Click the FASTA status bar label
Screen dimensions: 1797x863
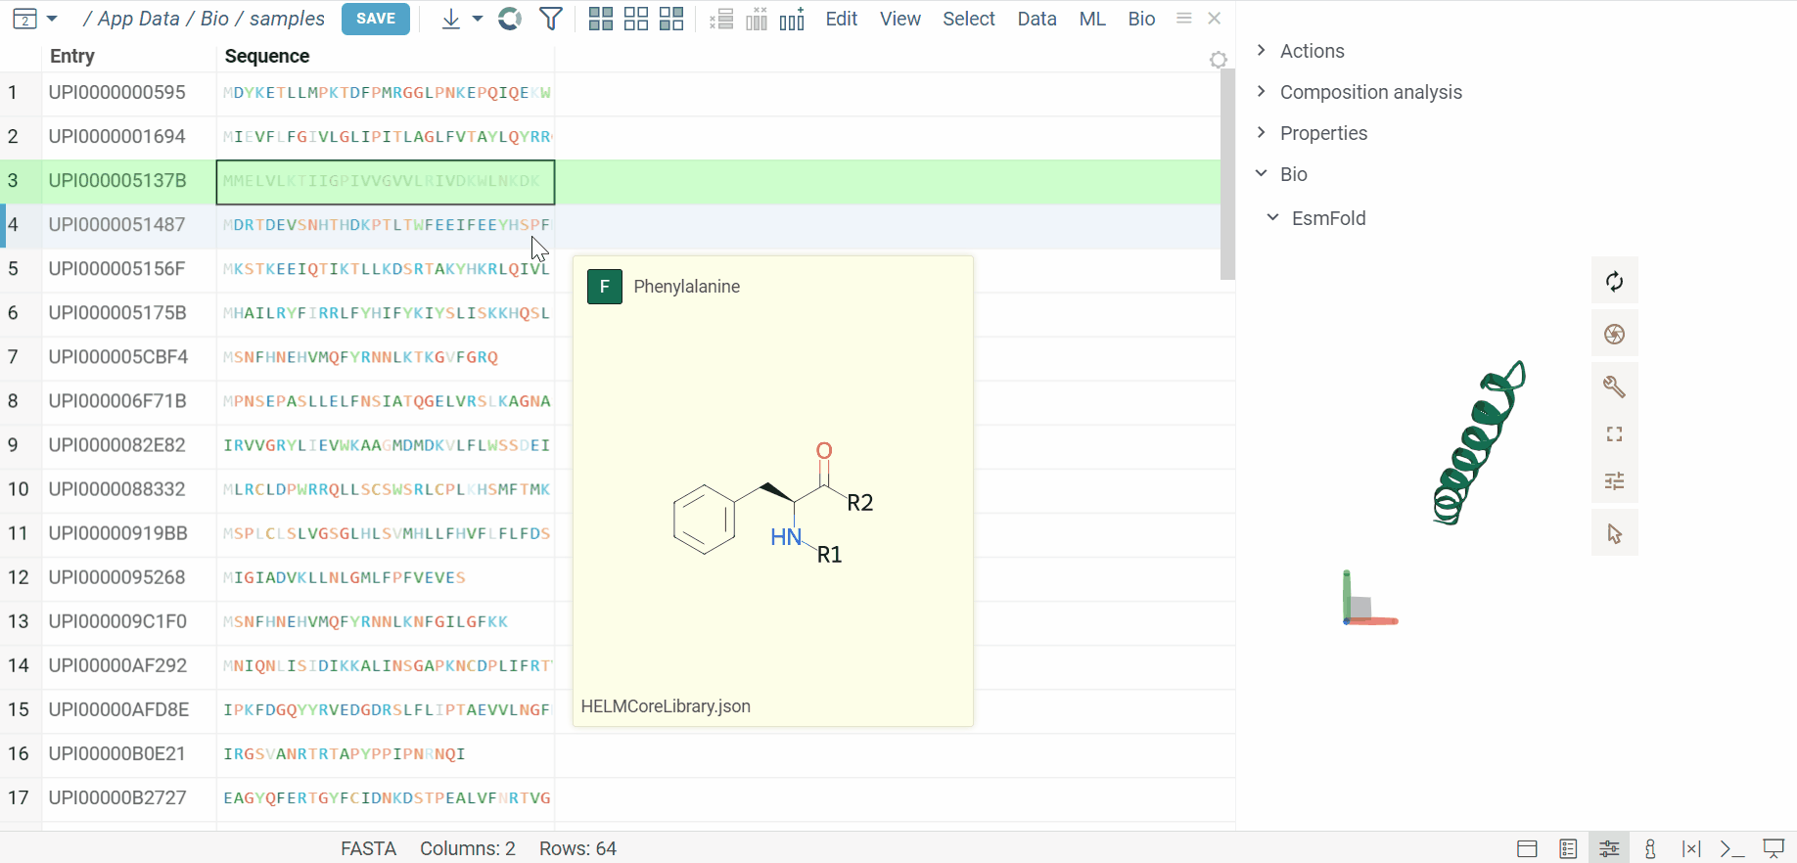click(x=368, y=848)
